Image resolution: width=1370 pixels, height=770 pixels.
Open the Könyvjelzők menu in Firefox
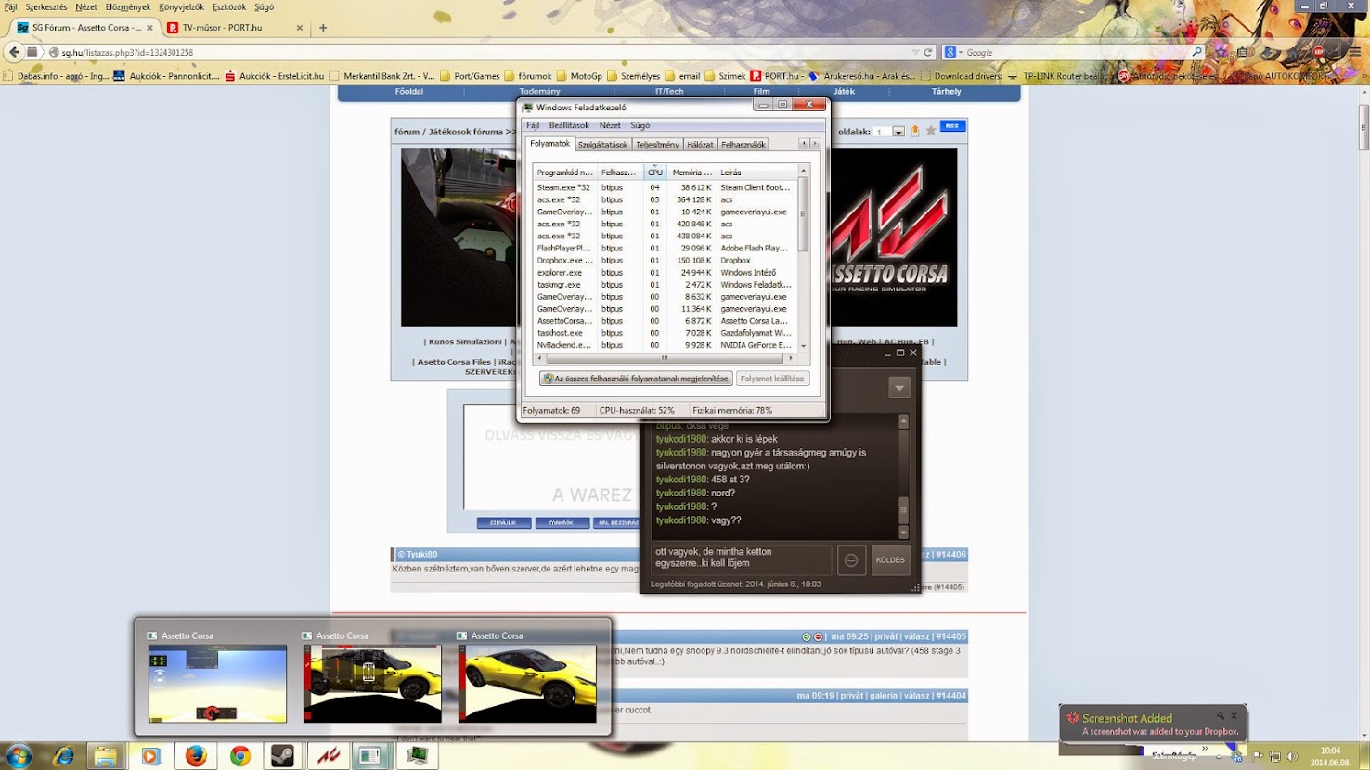(181, 6)
